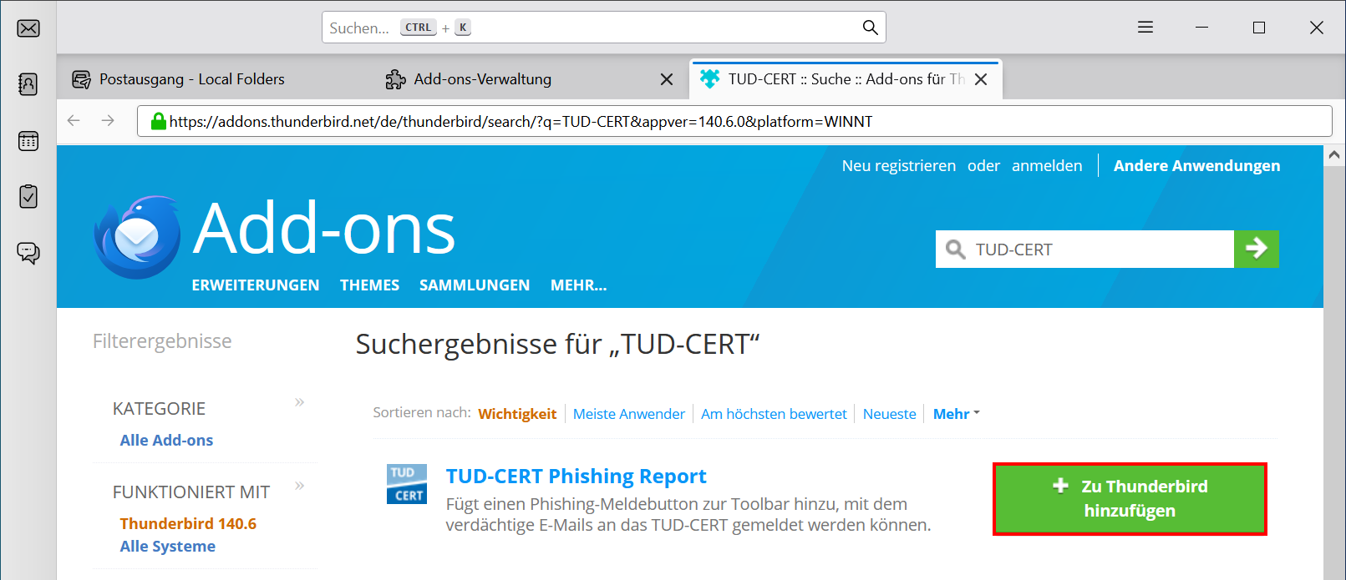Collapse the FUNKTIONIERT MIT filter chevron
The image size is (1346, 580).
click(x=300, y=486)
